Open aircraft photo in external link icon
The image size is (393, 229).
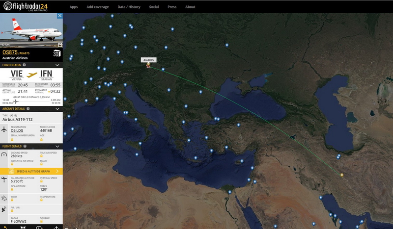click(x=60, y=45)
